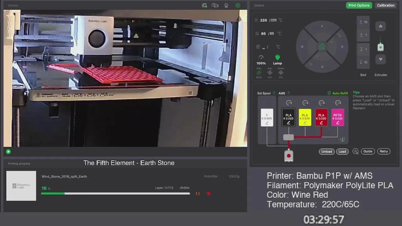This screenshot has width=402, height=226.
Task: Toggle the video recording camera icon
Action: click(x=215, y=5)
